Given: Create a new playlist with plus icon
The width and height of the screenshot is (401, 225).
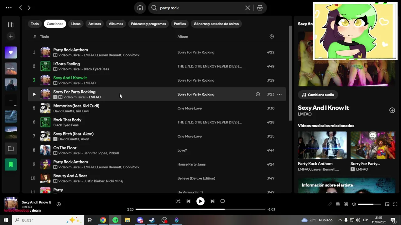Looking at the screenshot, I should tap(11, 36).
